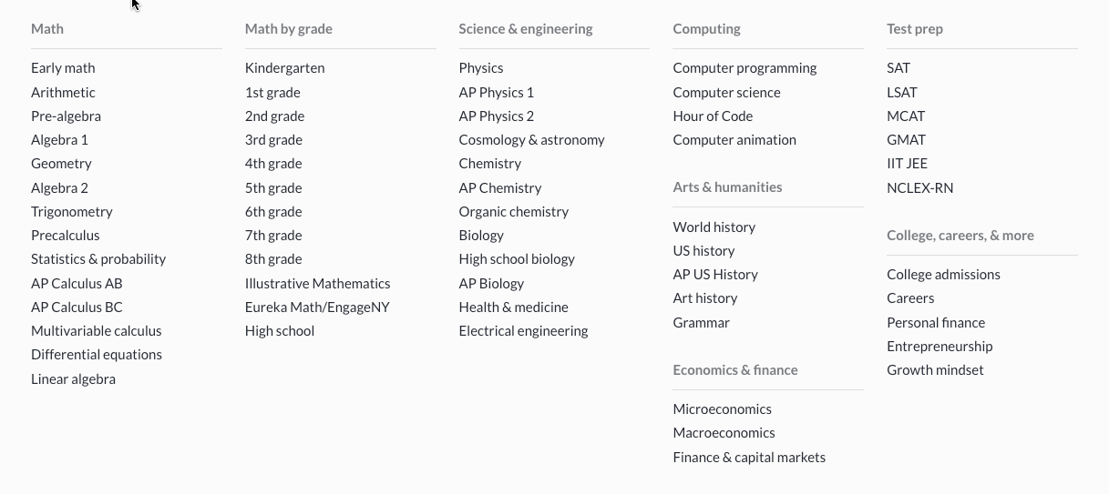Open Personal finance link
The height and width of the screenshot is (494, 1109).
tap(936, 323)
